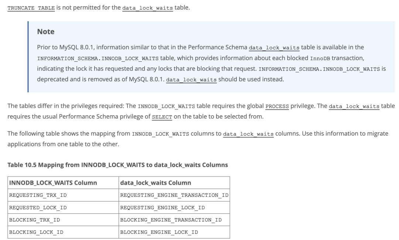Click data_lock_waits link after 'Performance Schema' in Note

tap(274, 48)
